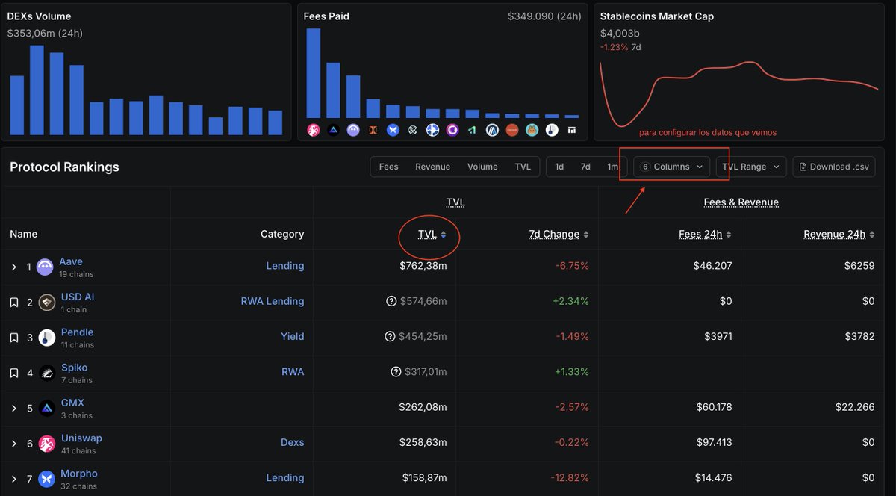This screenshot has width=896, height=496.
Task: Click the PancakeSwap bunny icon under Fees Paid
Action: (532, 130)
